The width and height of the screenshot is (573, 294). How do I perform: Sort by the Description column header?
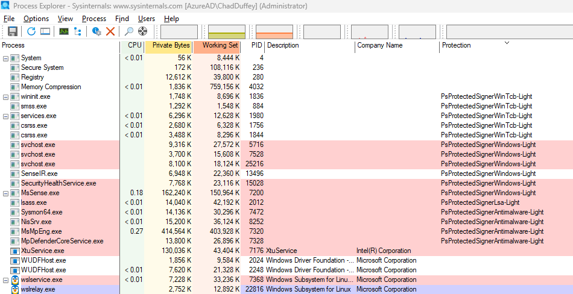tap(309, 45)
